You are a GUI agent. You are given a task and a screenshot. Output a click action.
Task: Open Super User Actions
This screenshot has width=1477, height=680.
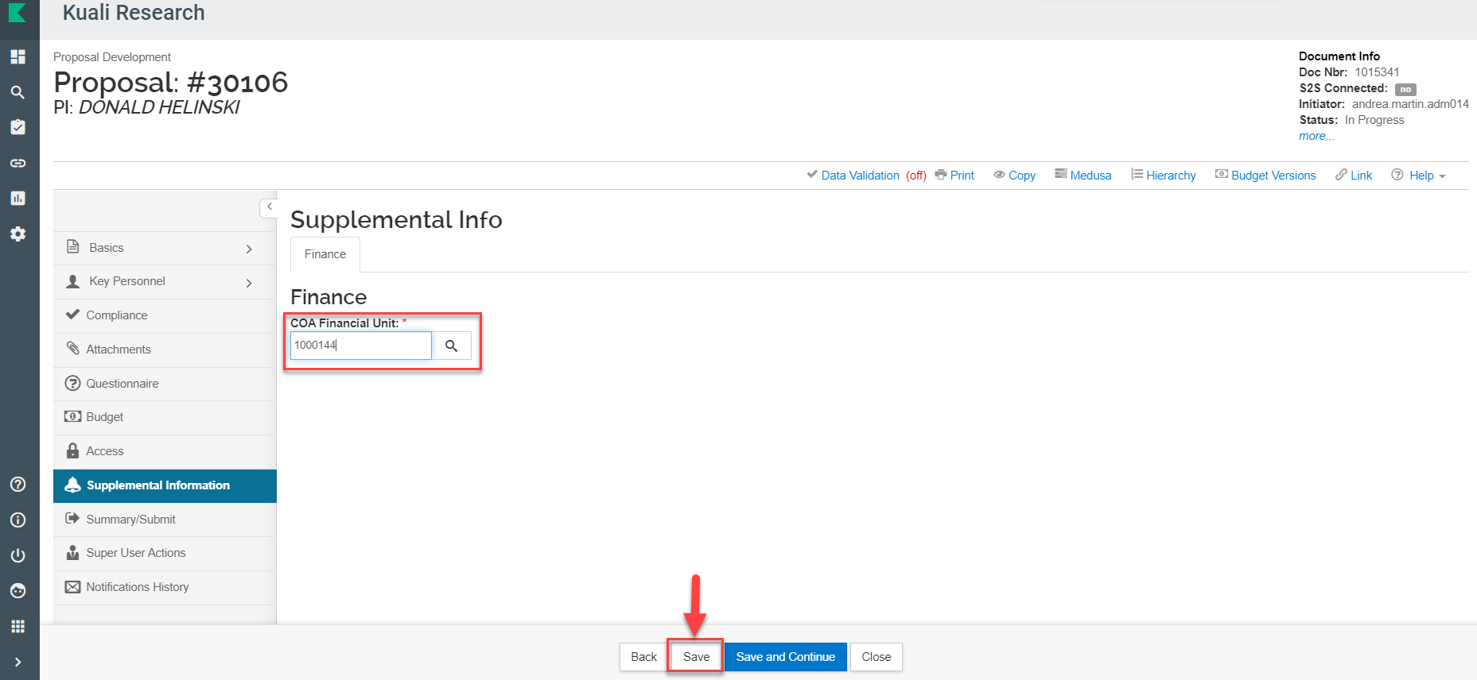(x=165, y=553)
